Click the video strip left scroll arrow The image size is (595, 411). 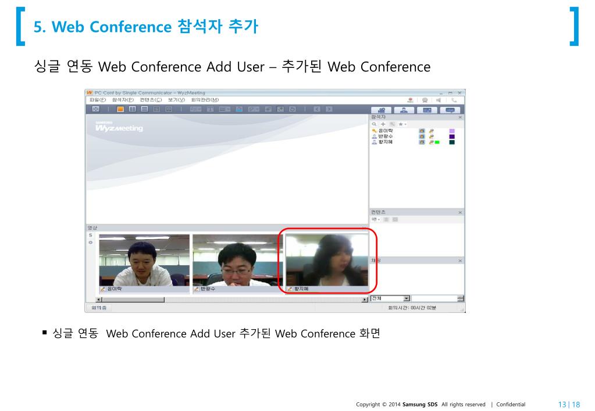tap(99, 300)
